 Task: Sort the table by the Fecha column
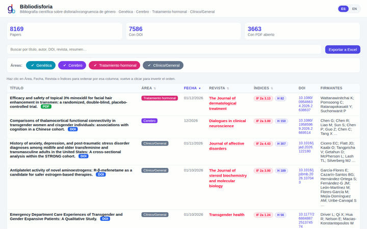[x=192, y=88]
